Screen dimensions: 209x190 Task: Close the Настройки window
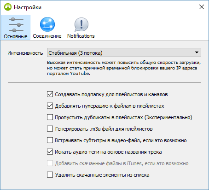[202, 7]
